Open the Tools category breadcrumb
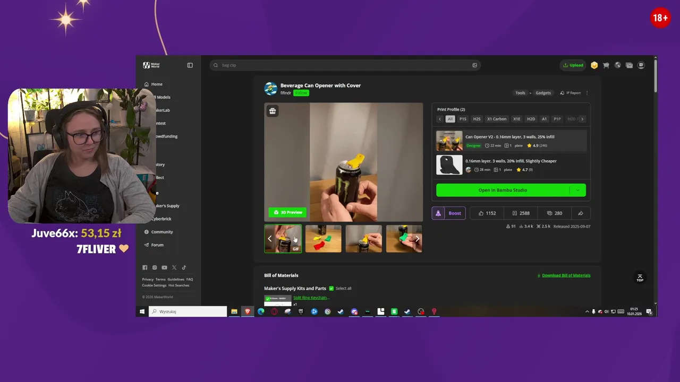 520,93
